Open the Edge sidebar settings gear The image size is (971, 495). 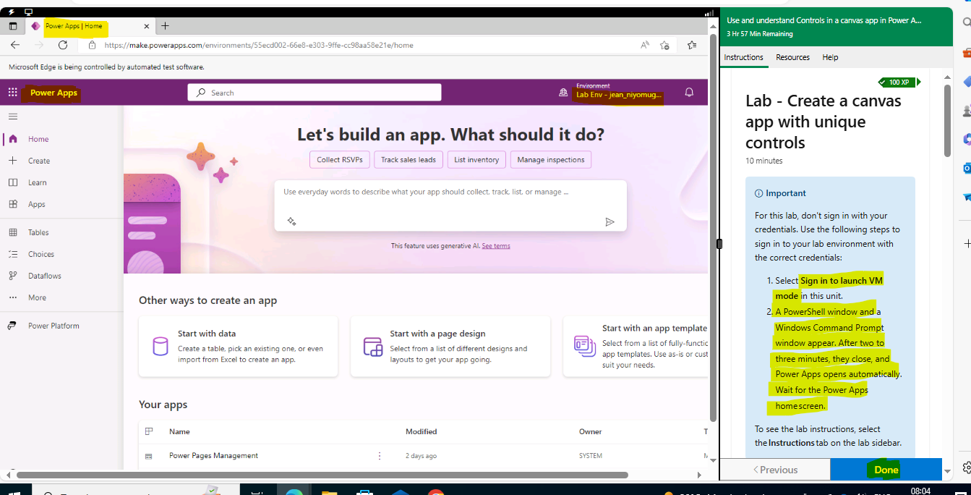coord(967,467)
